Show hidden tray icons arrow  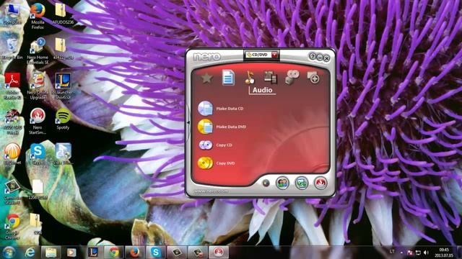(401, 253)
